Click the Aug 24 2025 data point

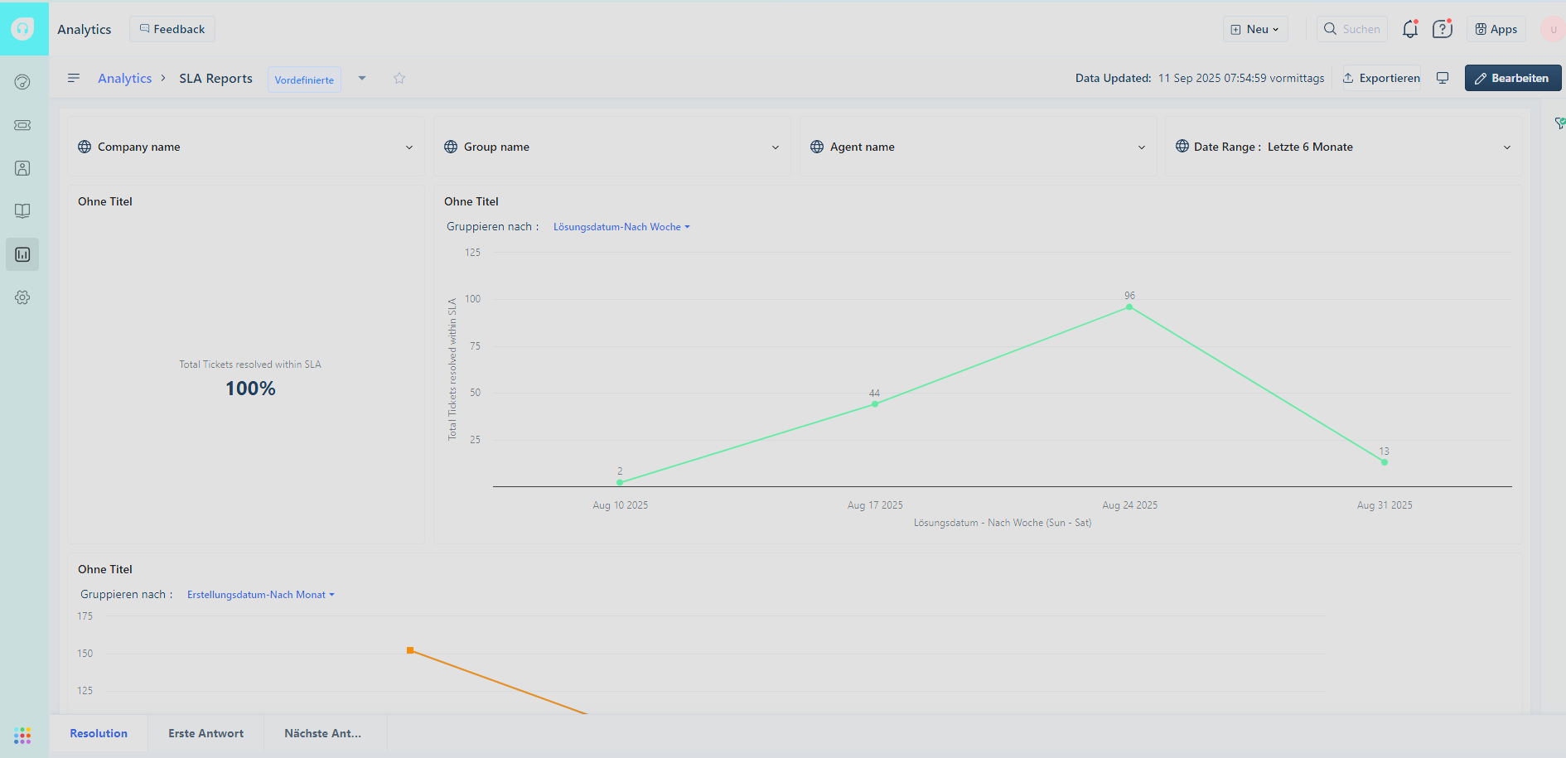tap(1129, 307)
